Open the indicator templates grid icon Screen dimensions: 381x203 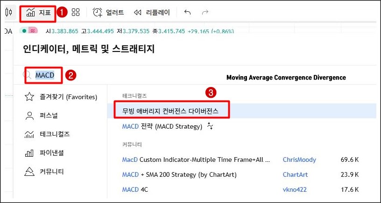click(x=76, y=12)
